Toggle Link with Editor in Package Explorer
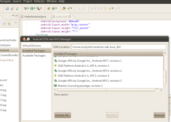This screenshot has width=171, height=122. (9, 24)
